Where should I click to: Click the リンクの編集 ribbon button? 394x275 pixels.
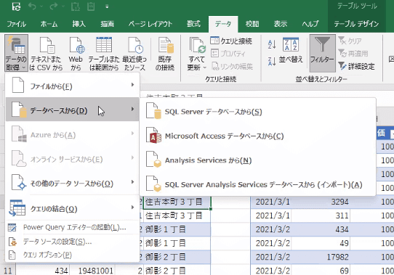pos(232,66)
